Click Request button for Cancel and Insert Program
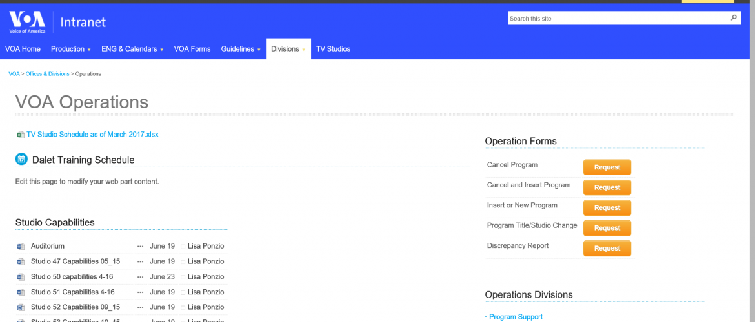Viewport: 755px width, 322px height. tap(607, 187)
